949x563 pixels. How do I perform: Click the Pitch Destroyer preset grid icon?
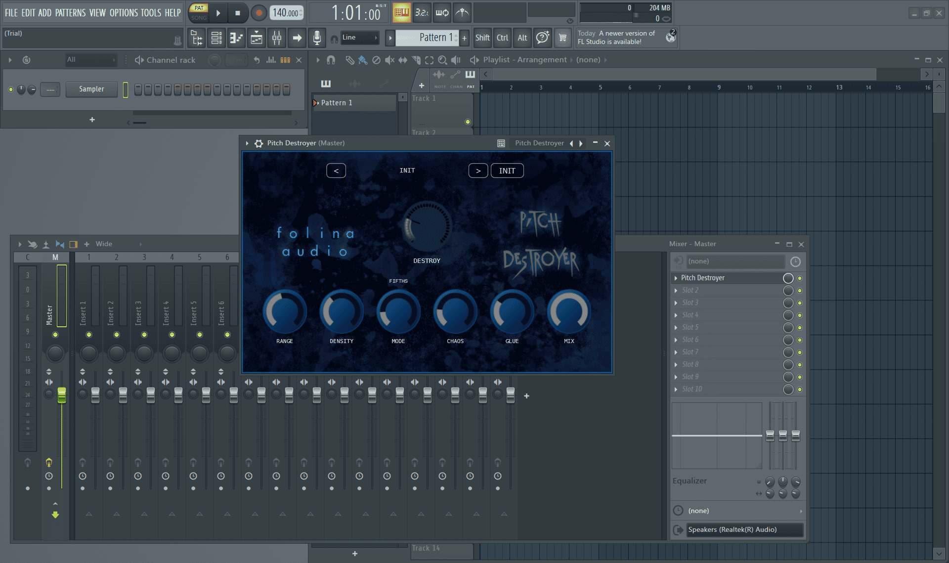(x=501, y=143)
